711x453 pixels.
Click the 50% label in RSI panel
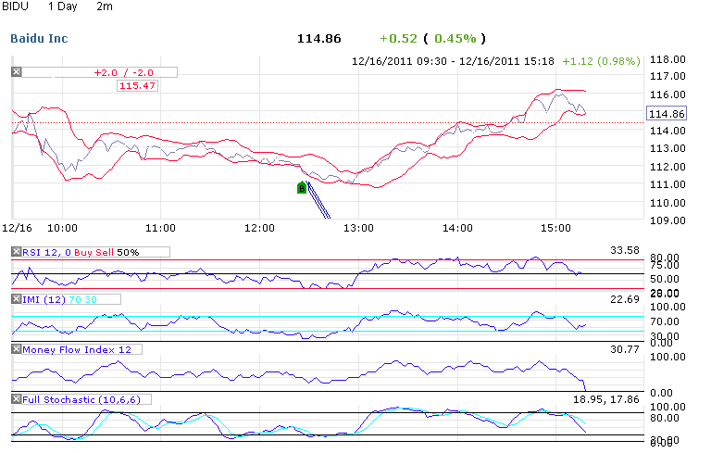pyautogui.click(x=128, y=252)
